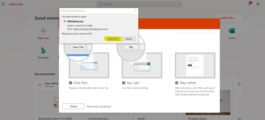Open the Hardware basics document thumbnail
The image size is (265, 120).
[x=208, y=102]
